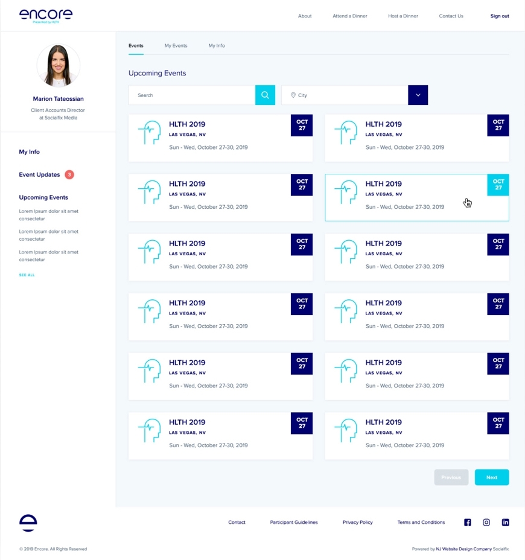Click the Client Accounts Director subtitle

(58, 114)
